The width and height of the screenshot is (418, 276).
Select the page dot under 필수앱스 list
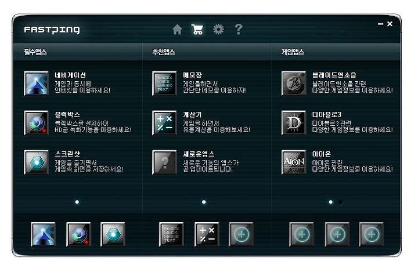[77, 202]
